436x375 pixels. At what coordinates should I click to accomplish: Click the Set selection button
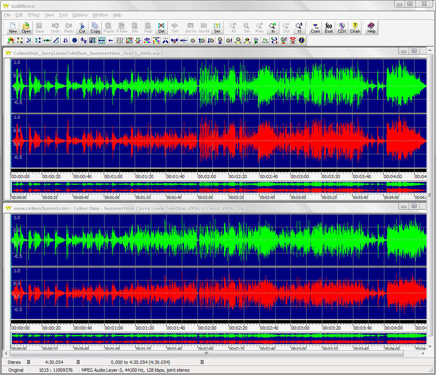[x=217, y=28]
